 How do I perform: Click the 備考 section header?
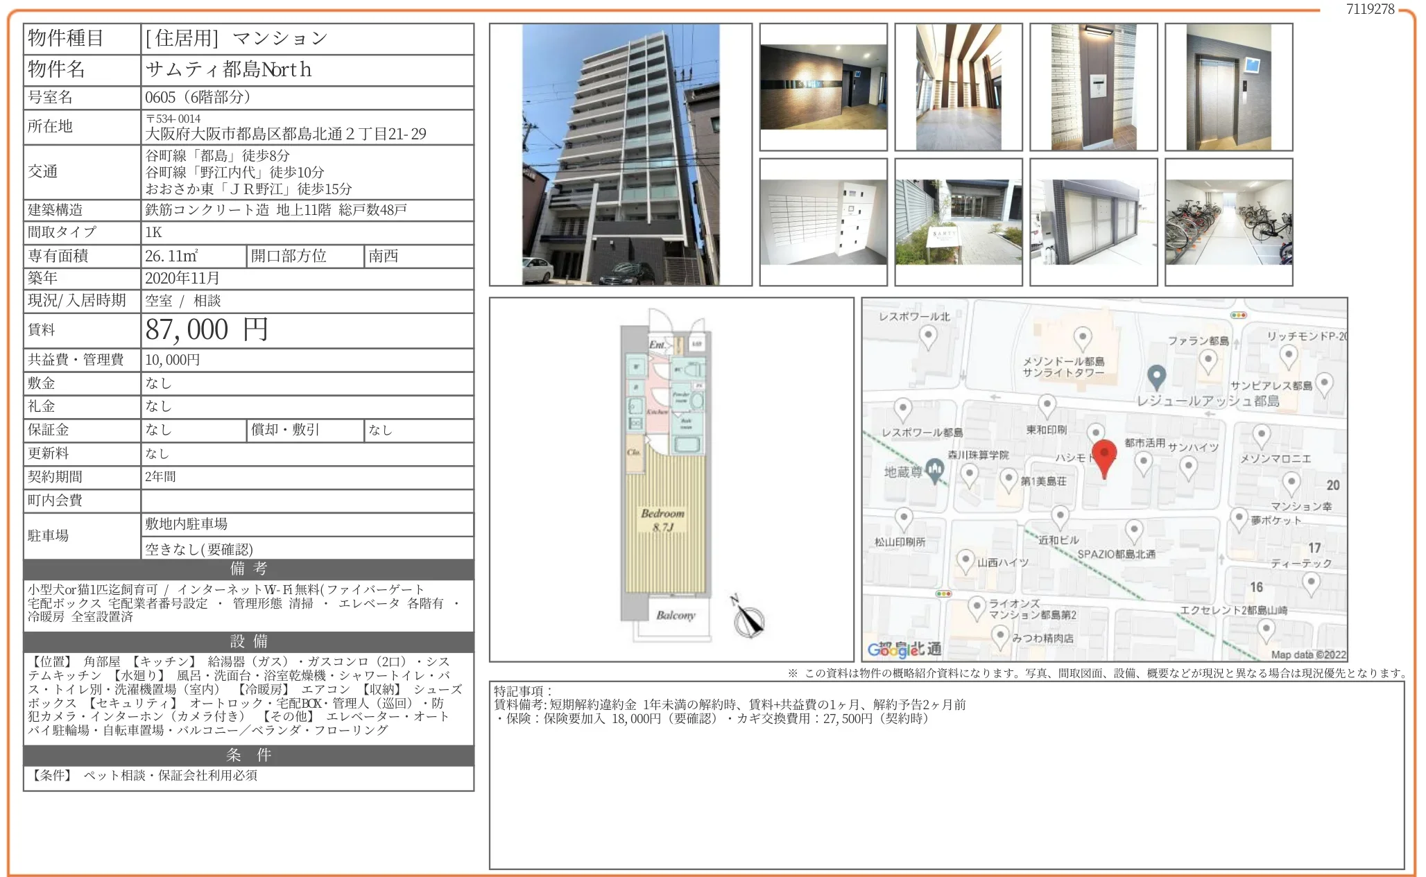pyautogui.click(x=248, y=569)
